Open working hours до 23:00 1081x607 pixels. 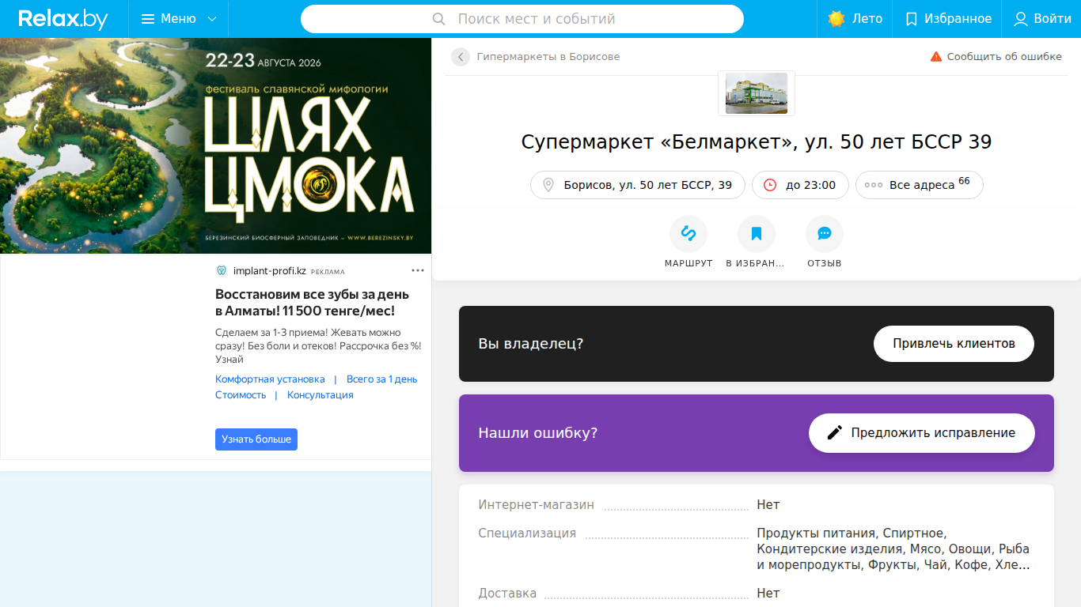pyautogui.click(x=800, y=185)
